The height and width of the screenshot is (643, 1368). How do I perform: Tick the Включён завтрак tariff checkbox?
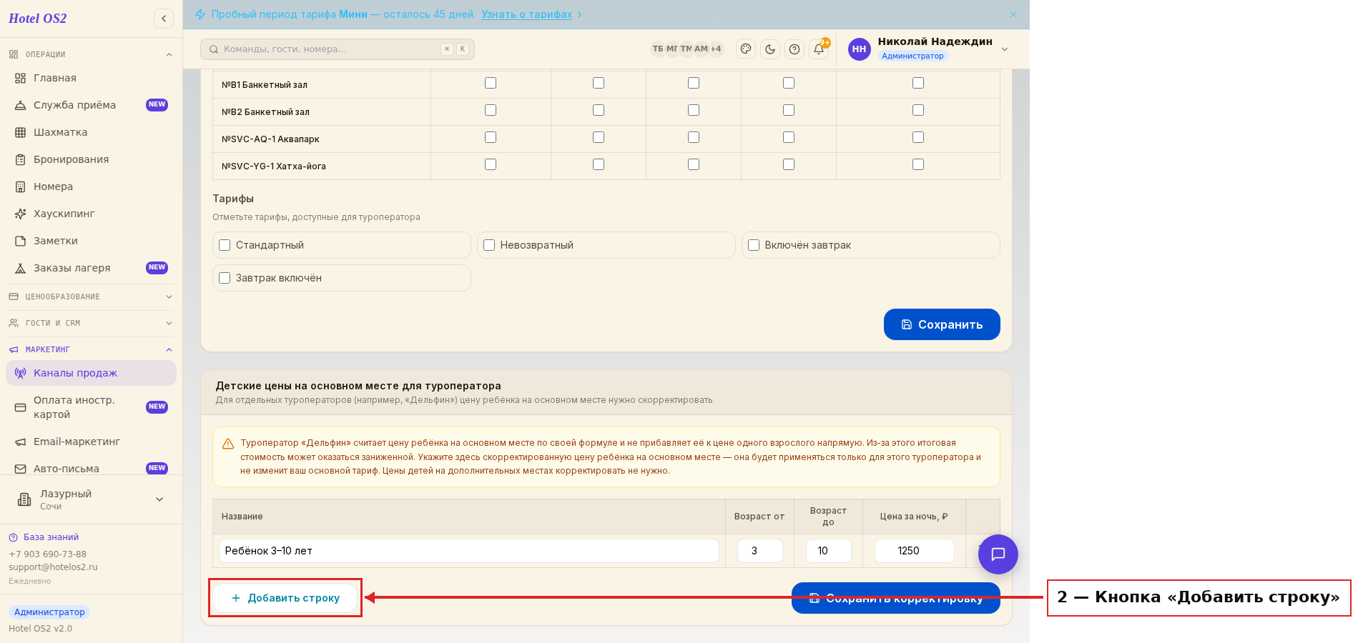click(754, 245)
